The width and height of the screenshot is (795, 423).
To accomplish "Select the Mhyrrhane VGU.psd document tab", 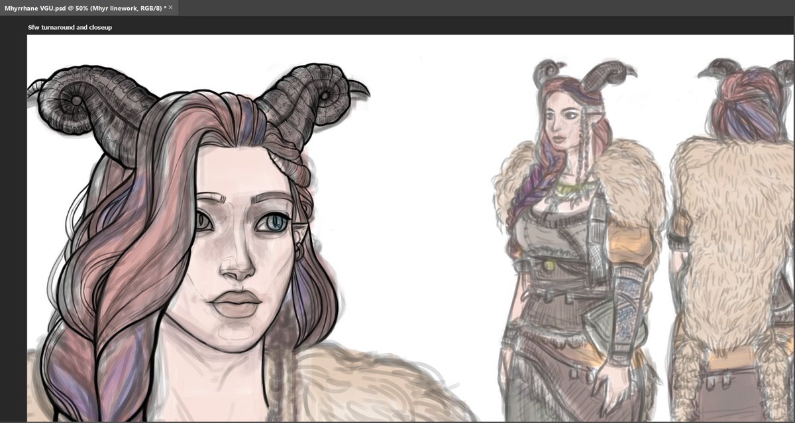I will [x=89, y=7].
